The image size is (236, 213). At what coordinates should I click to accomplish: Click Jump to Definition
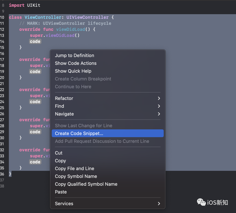pyautogui.click(x=74, y=55)
